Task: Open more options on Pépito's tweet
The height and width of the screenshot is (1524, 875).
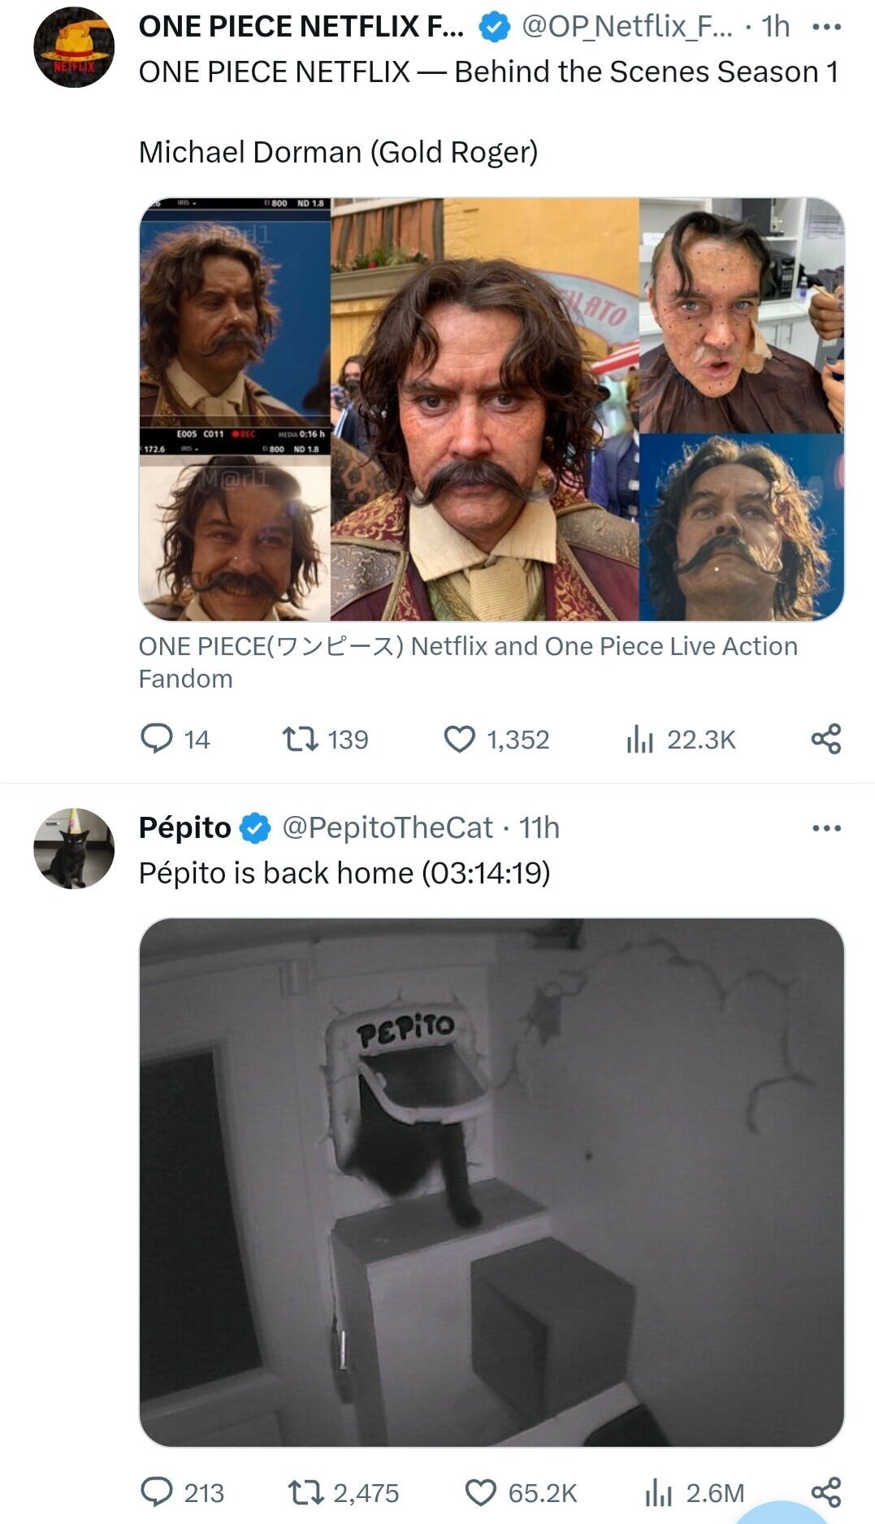Action: click(x=826, y=828)
